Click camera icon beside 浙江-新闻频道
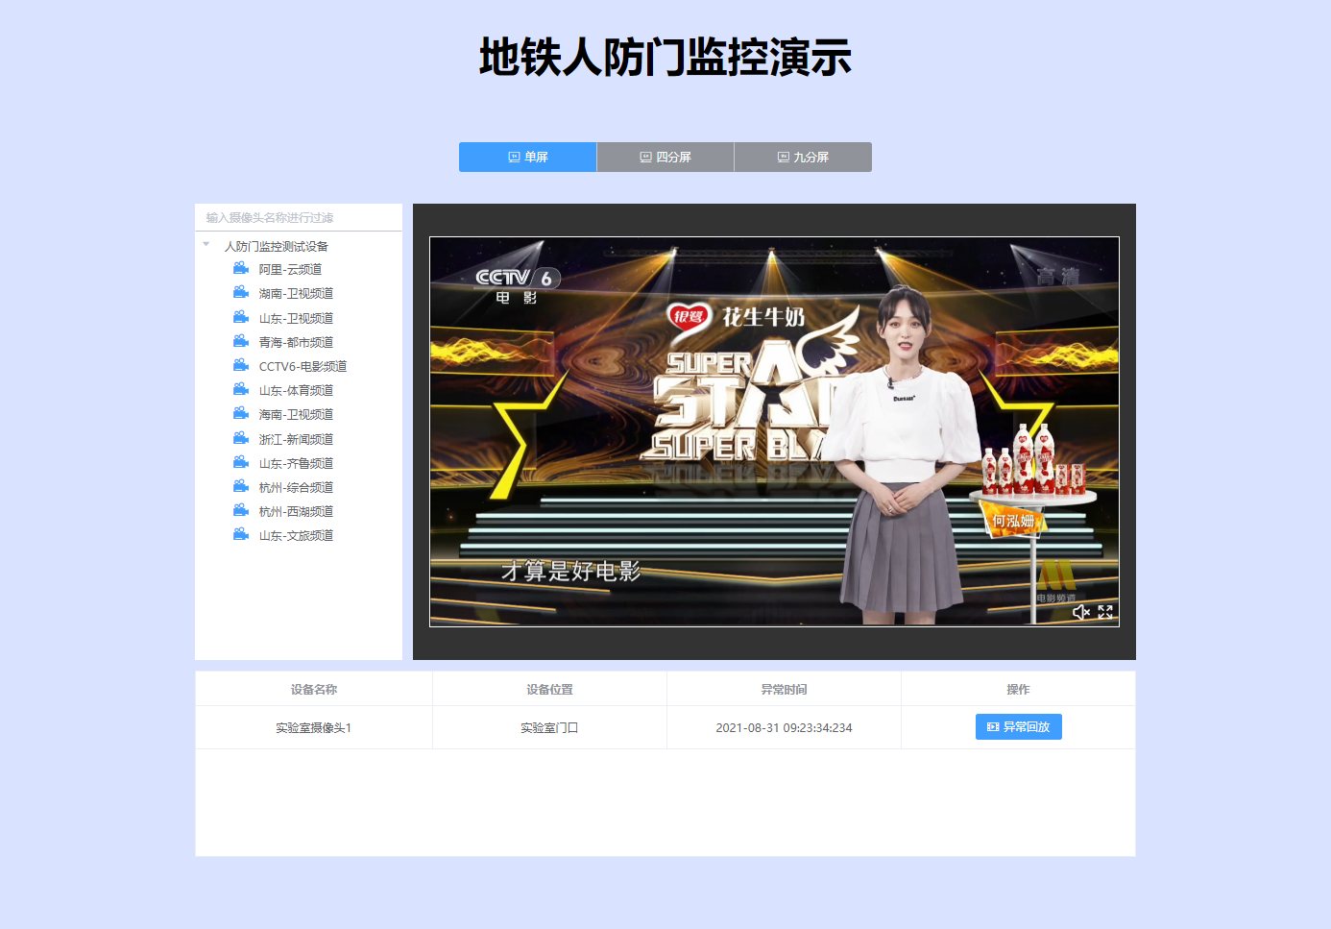Image resolution: width=1331 pixels, height=929 pixels. point(241,439)
